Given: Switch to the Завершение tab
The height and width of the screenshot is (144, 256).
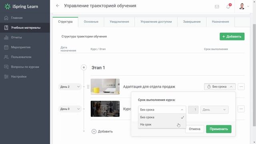Looking at the screenshot, I should pyautogui.click(x=192, y=22).
